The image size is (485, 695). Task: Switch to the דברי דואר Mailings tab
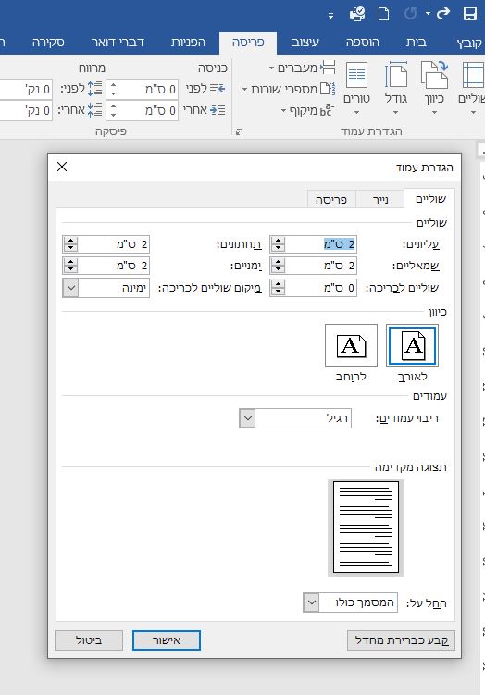(118, 43)
